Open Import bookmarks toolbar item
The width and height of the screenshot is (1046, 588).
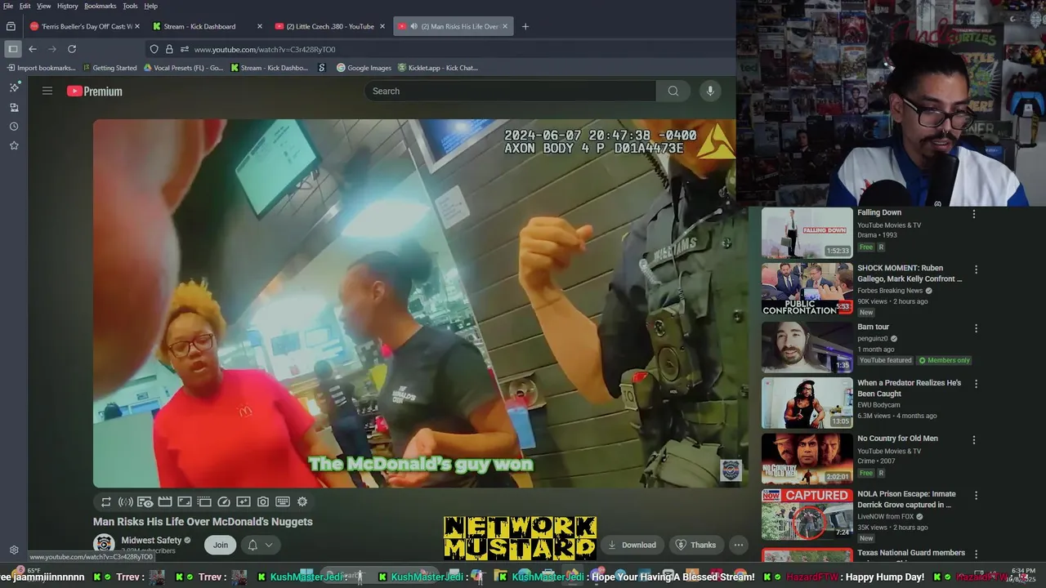pos(41,68)
